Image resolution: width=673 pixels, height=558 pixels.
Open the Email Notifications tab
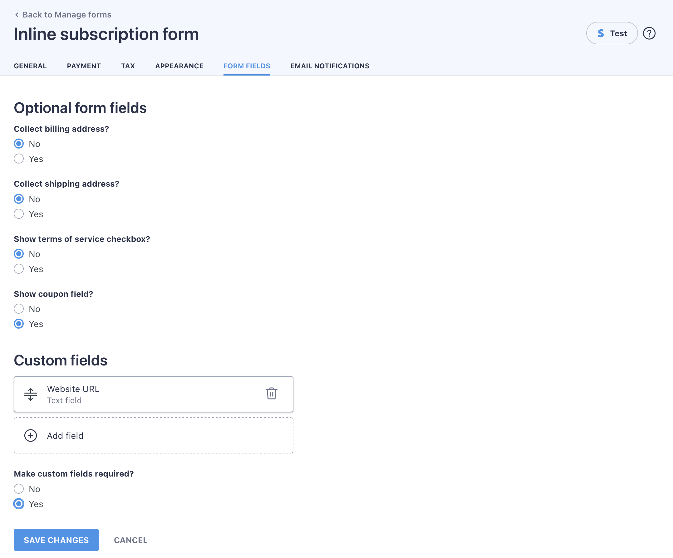(x=330, y=66)
